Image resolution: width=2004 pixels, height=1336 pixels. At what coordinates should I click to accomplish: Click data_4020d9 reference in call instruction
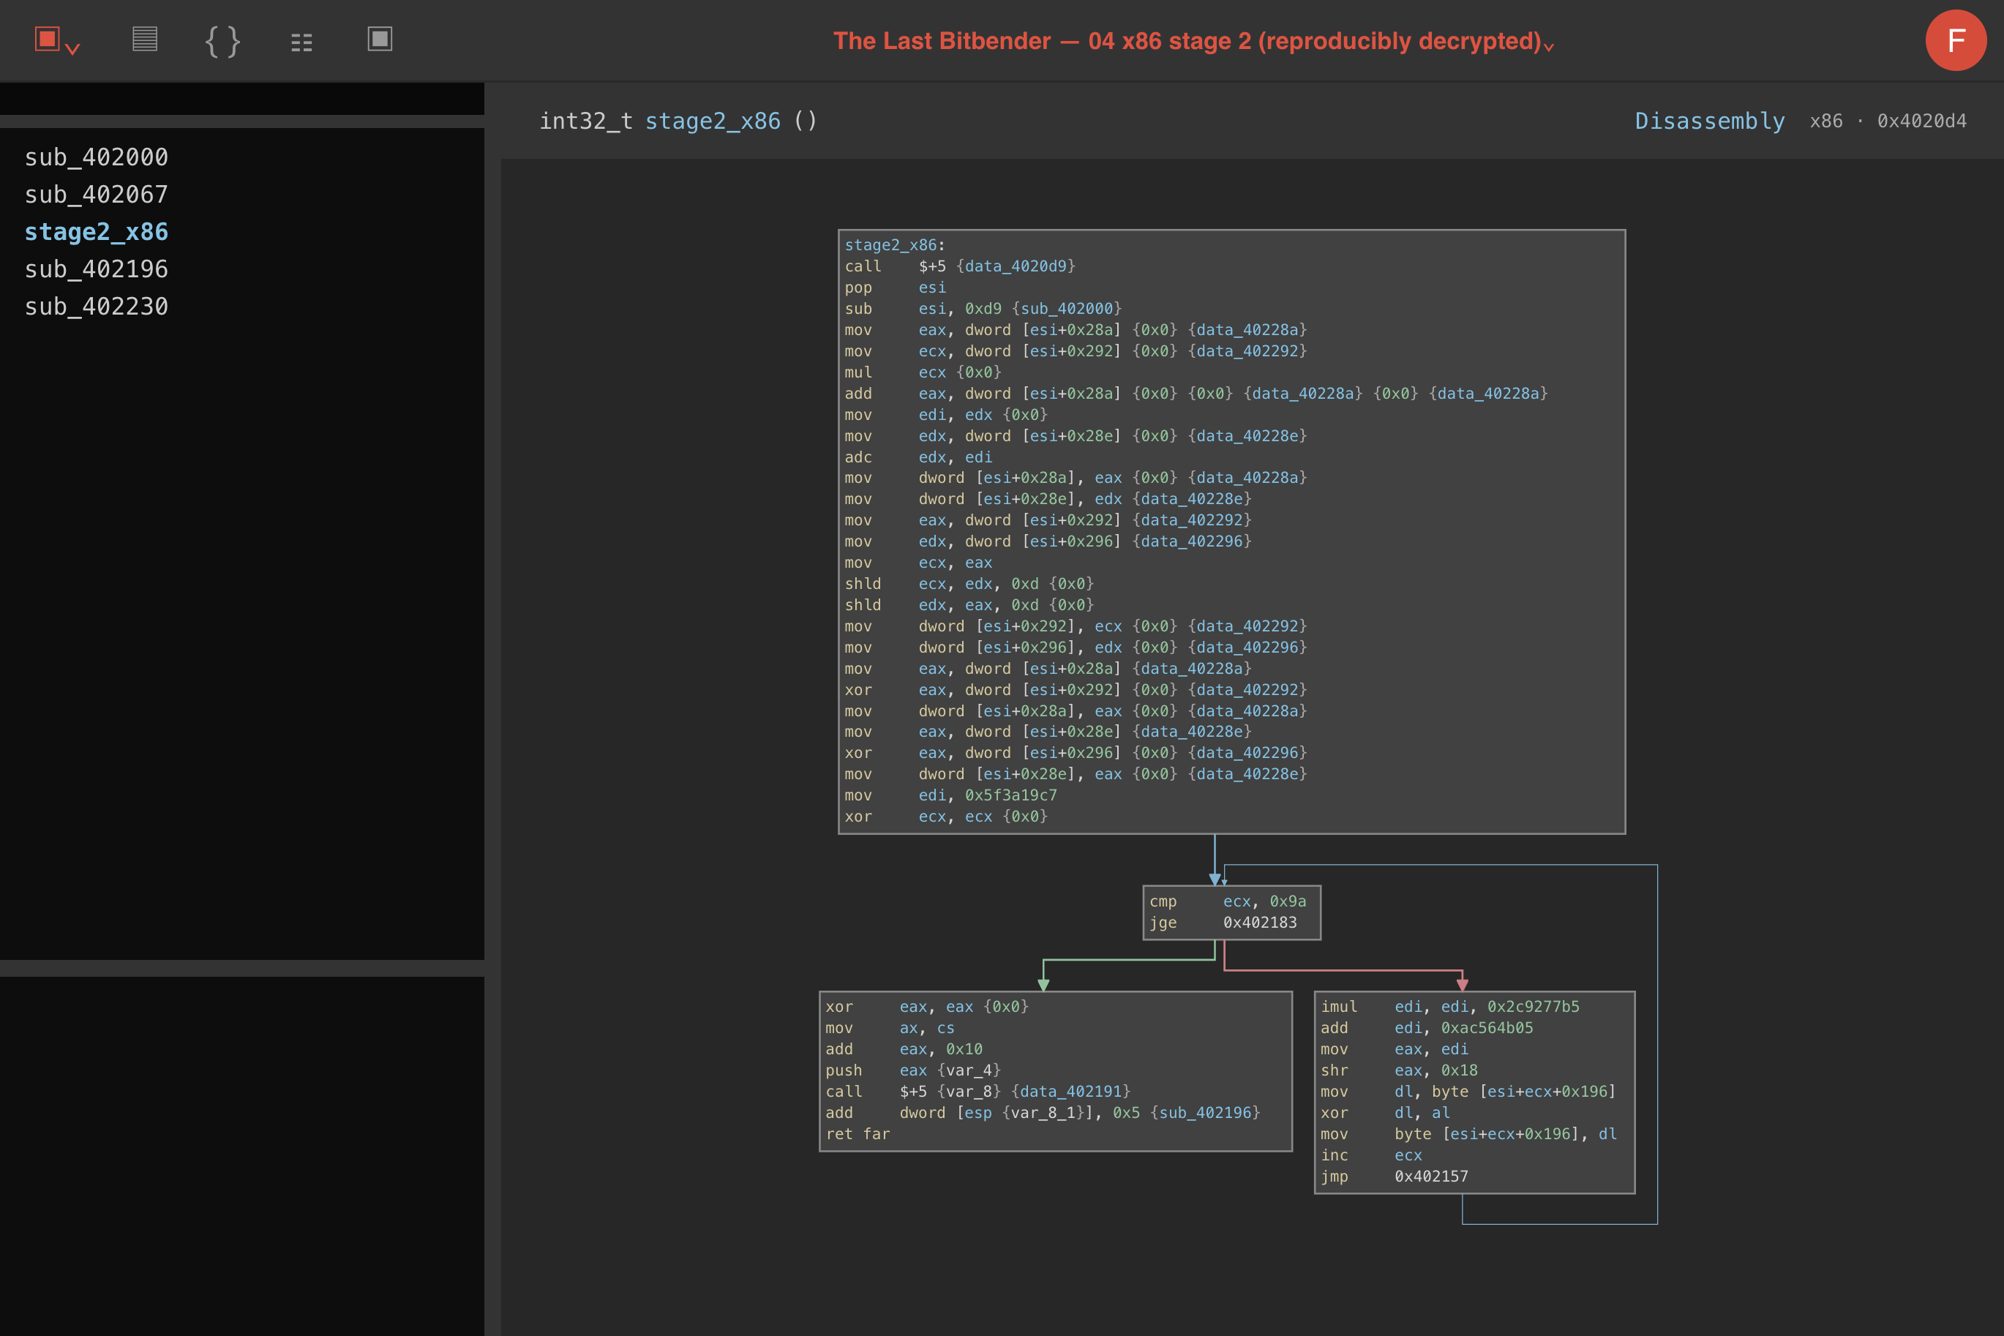tap(1015, 267)
